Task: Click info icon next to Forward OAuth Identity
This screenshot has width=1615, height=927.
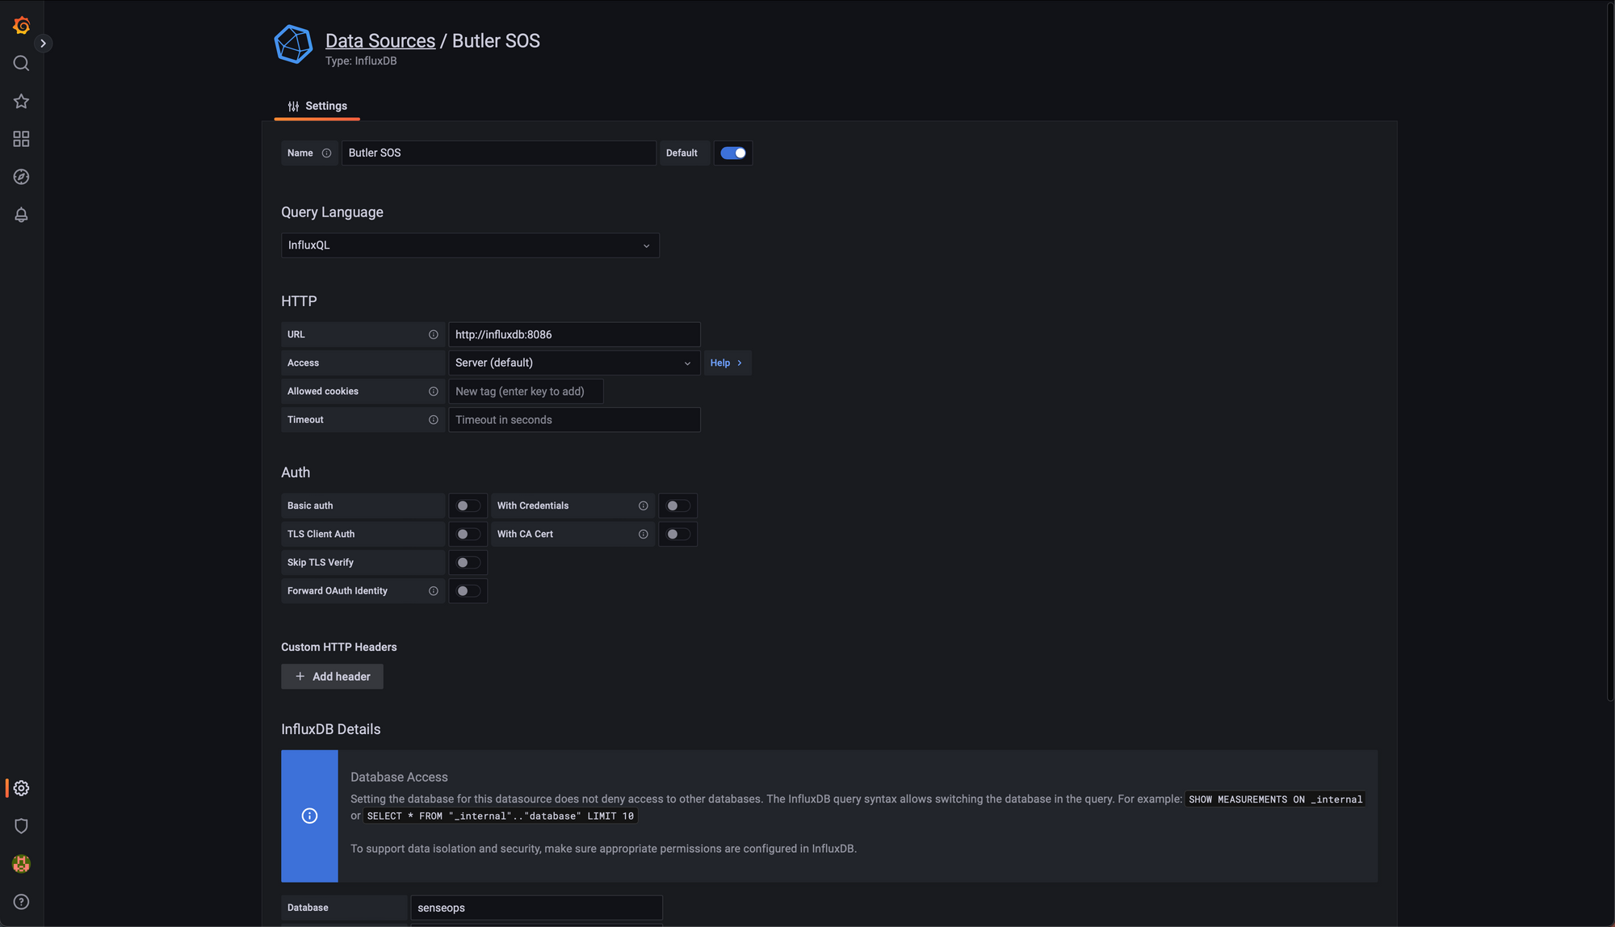Action: click(434, 591)
